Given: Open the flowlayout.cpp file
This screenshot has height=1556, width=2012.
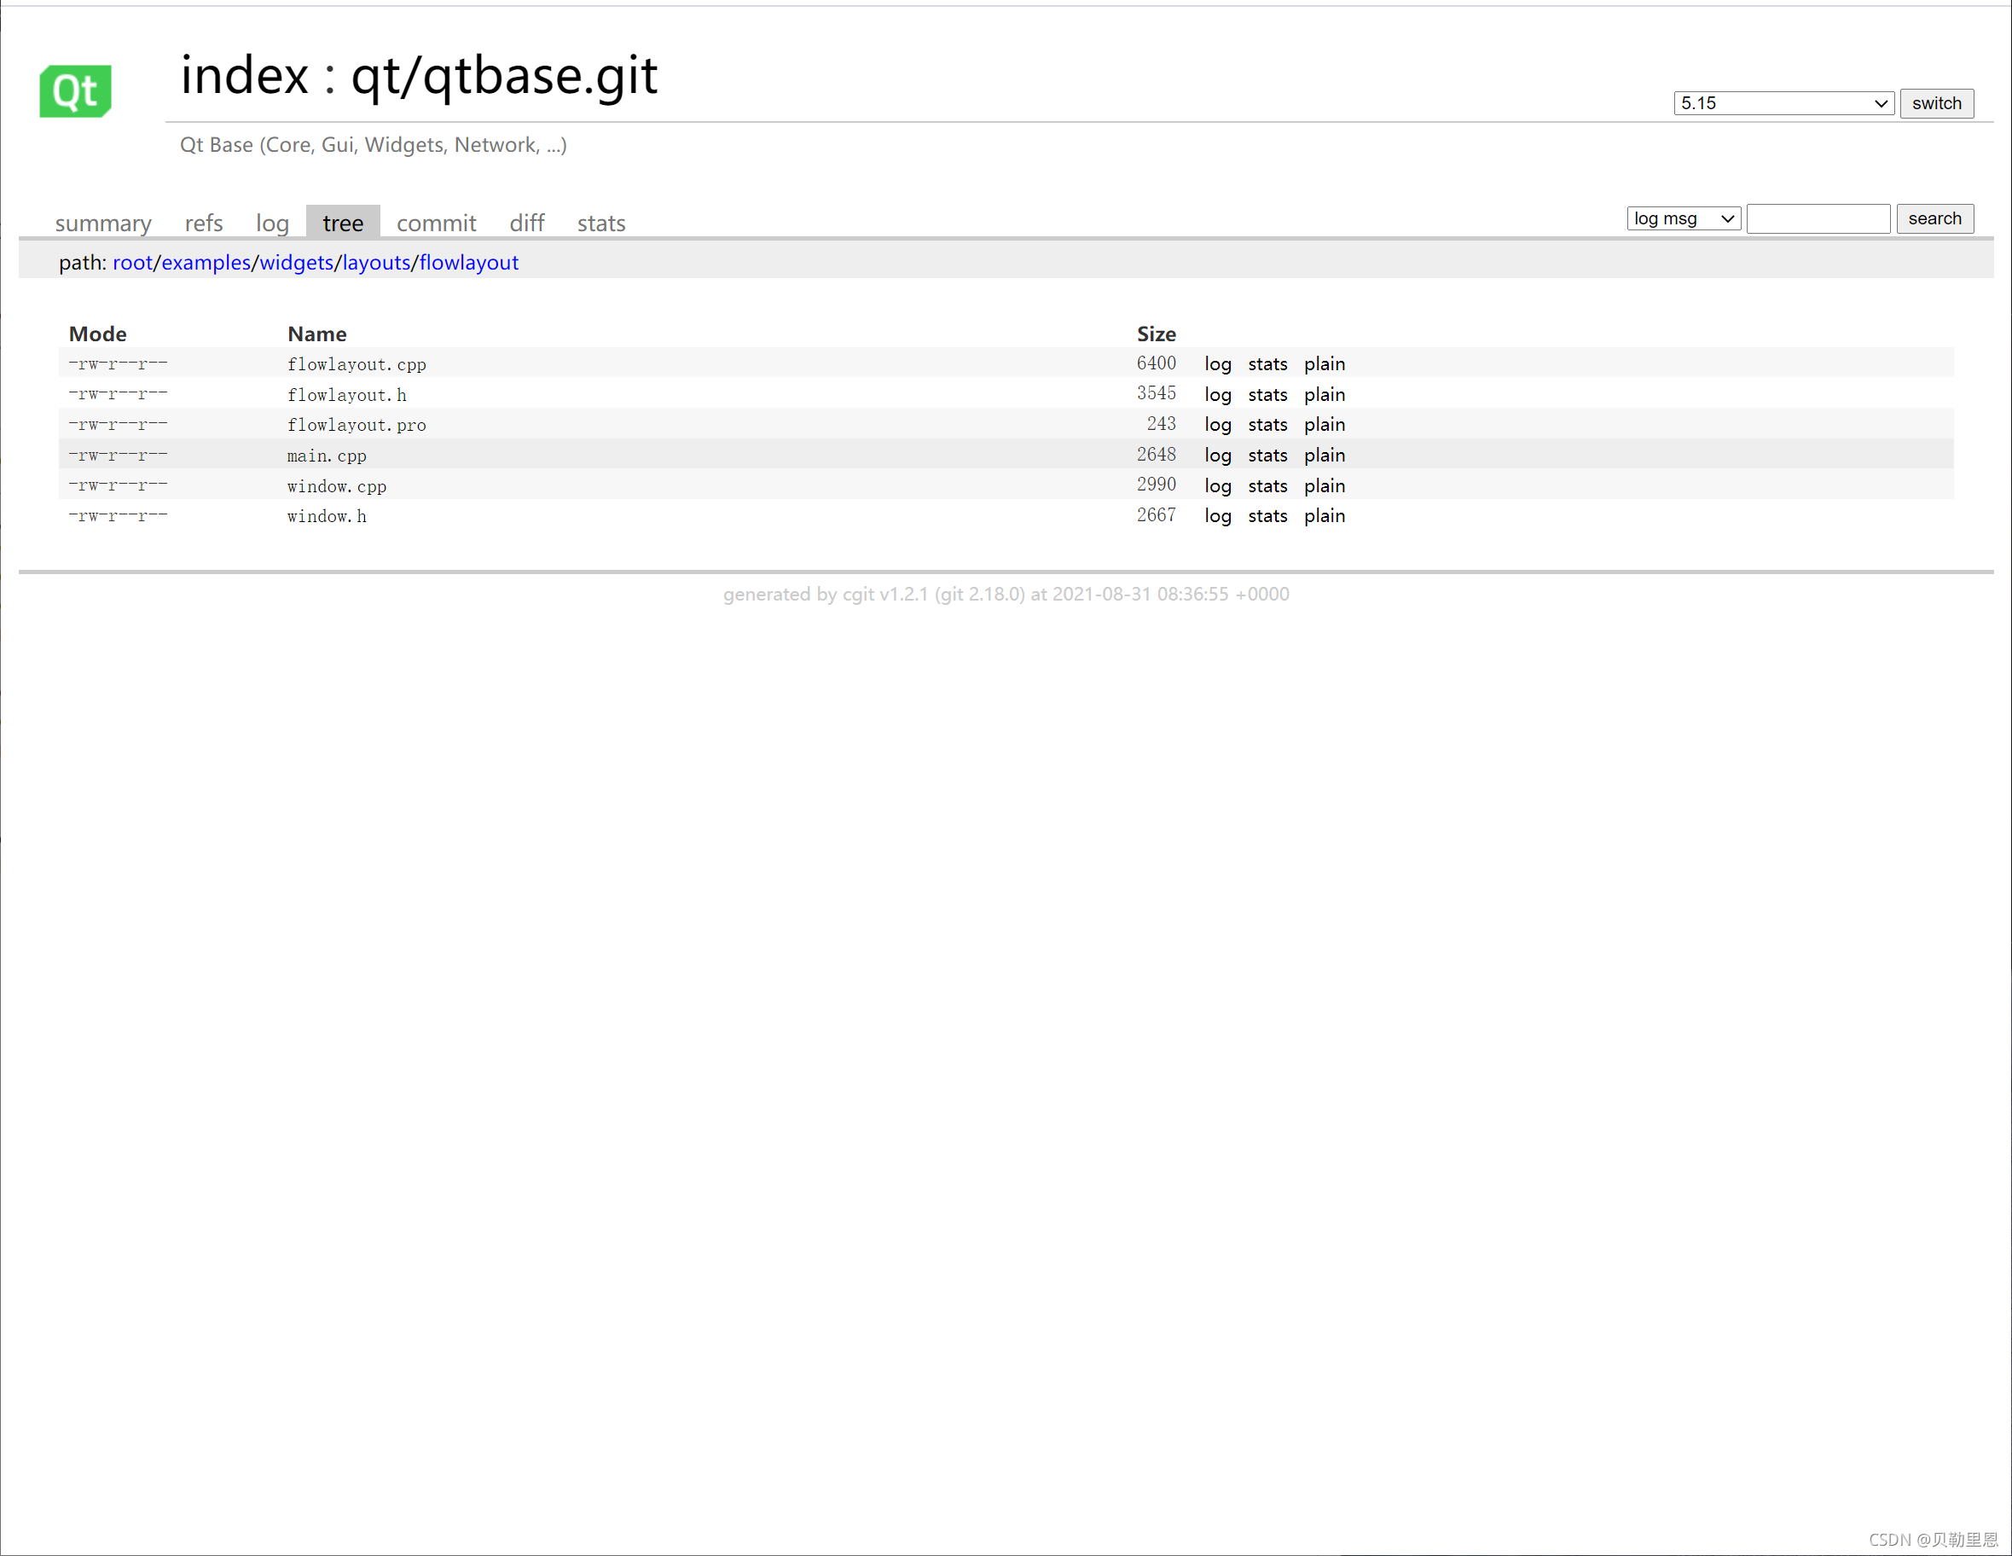Looking at the screenshot, I should 357,364.
